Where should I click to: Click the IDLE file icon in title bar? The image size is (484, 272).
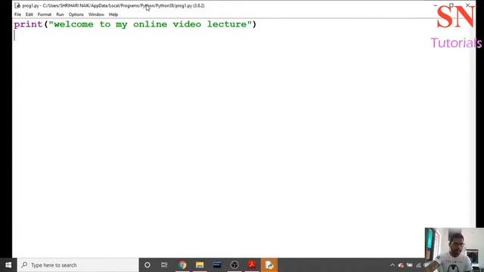point(17,5)
